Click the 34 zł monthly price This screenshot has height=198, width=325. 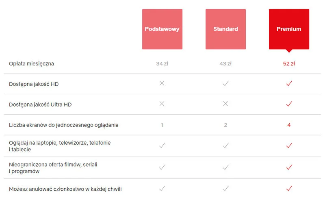(162, 64)
